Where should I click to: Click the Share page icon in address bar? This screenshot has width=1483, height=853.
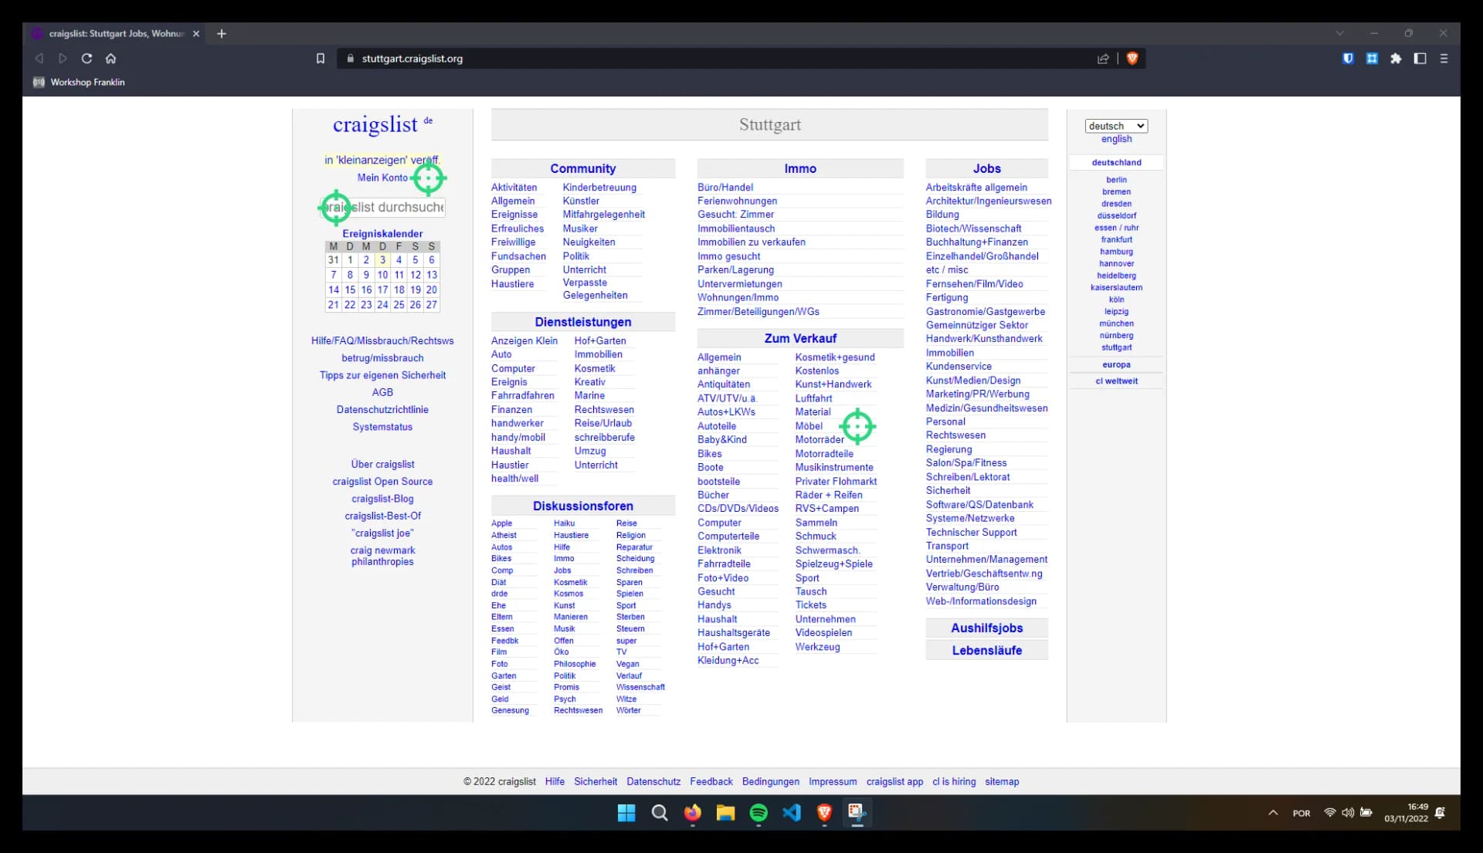tap(1104, 59)
